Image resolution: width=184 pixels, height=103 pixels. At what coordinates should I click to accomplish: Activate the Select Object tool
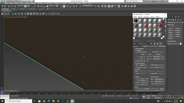(26, 6)
